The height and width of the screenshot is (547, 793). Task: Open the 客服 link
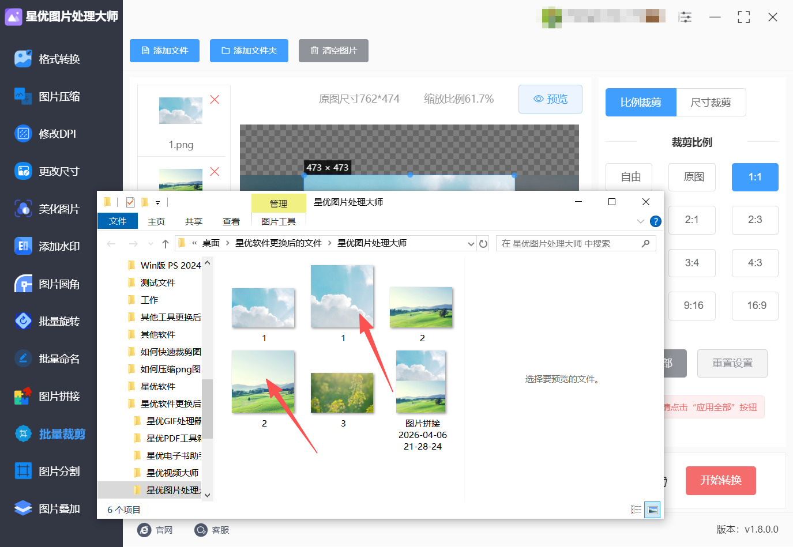click(x=212, y=530)
